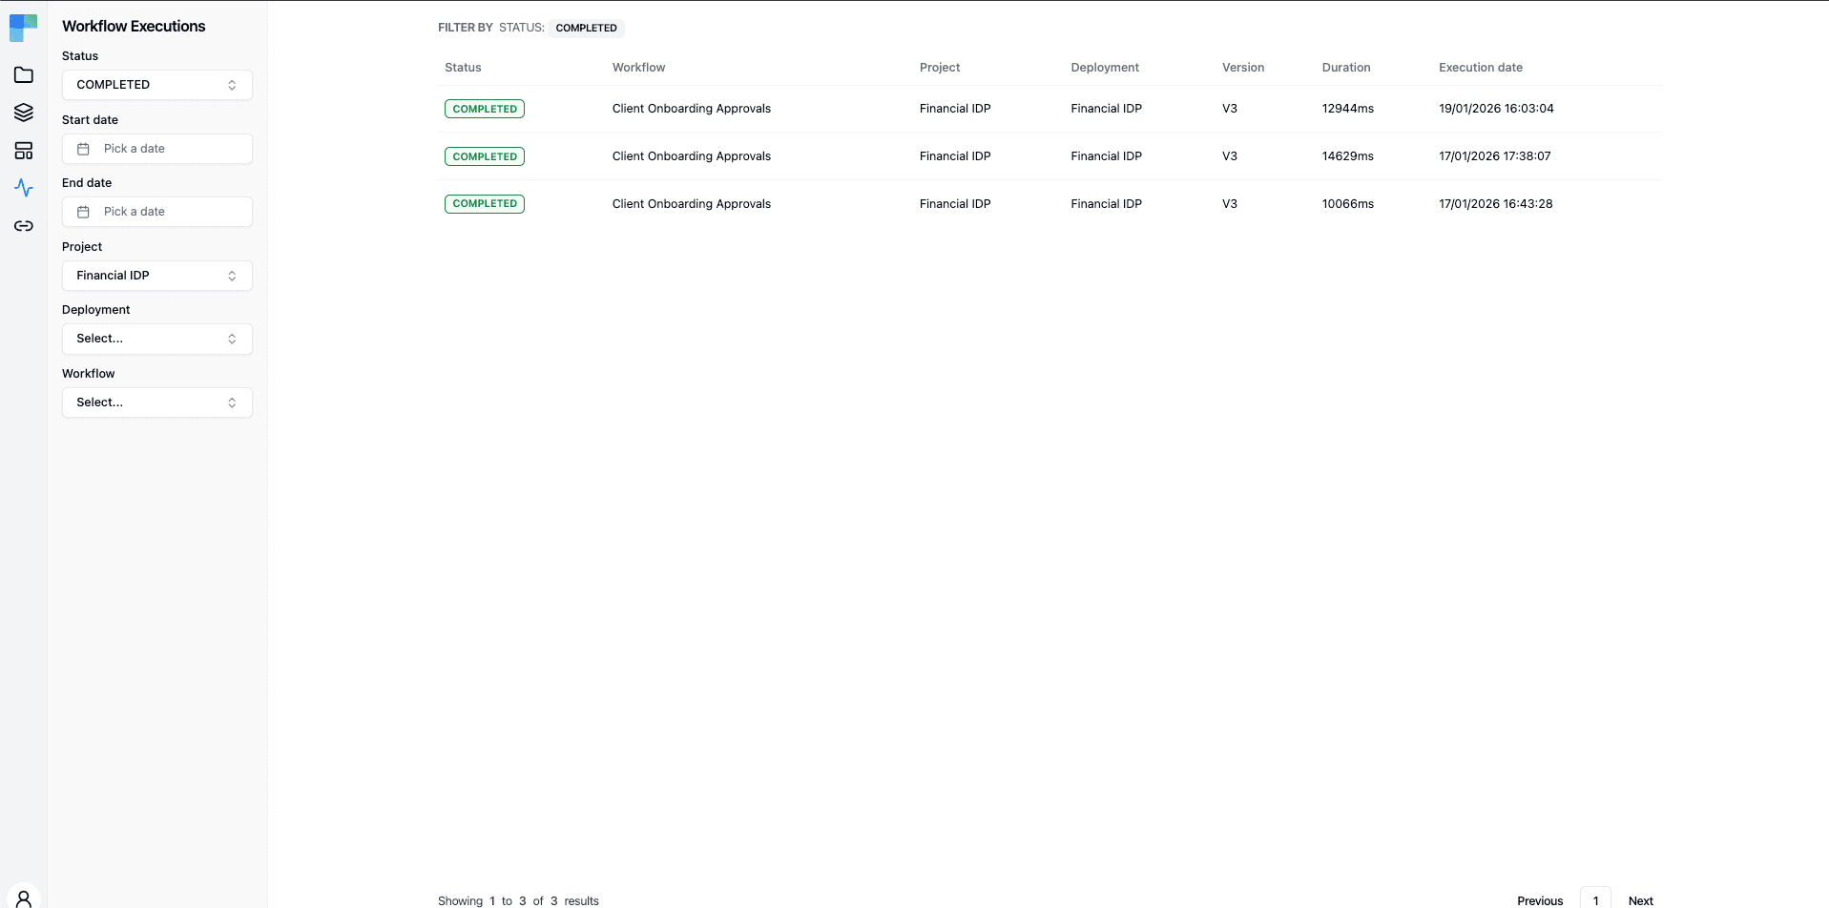Select page 1 in the pagination control
Viewport: 1829px width, 908px height.
click(x=1594, y=898)
